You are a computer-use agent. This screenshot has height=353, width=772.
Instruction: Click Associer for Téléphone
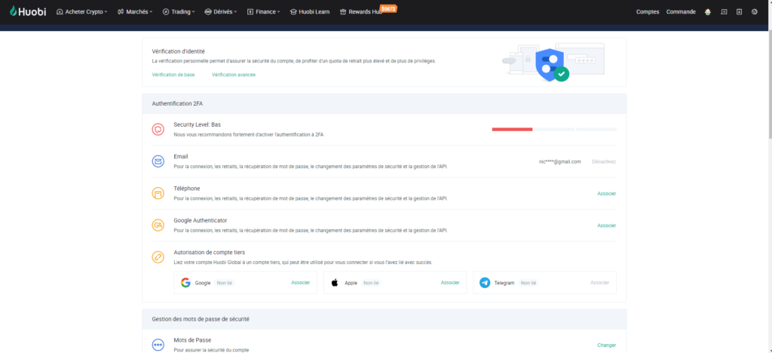606,194
